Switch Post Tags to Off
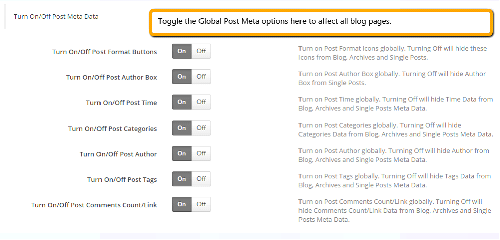The image size is (500, 240). coord(201,179)
